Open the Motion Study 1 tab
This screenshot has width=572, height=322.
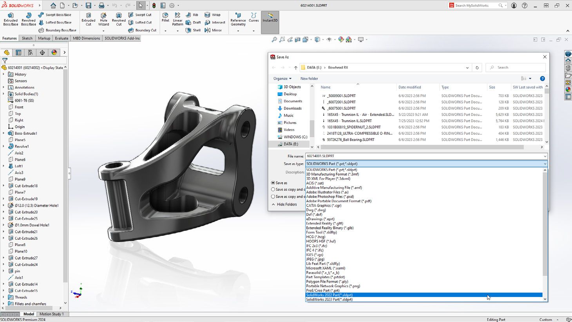pos(52,314)
